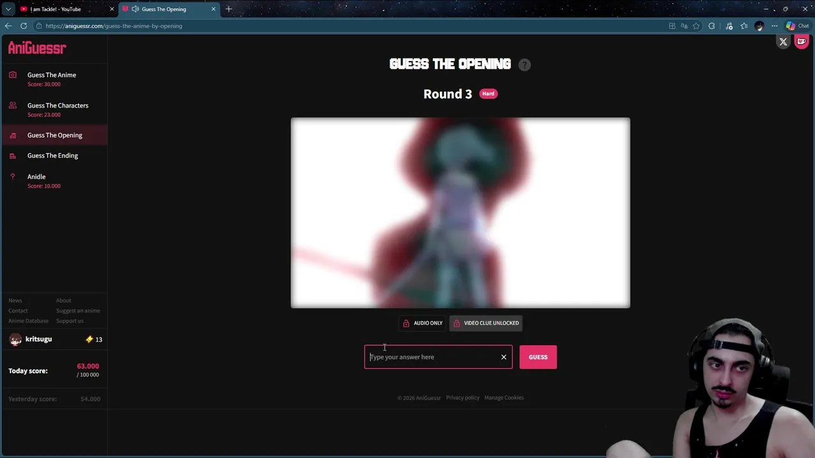Open the Privacy policy link
Viewport: 815px width, 458px height.
tap(462, 398)
